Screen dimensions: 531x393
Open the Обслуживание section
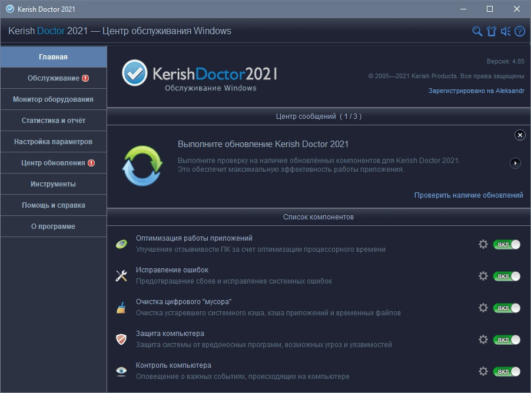point(54,78)
